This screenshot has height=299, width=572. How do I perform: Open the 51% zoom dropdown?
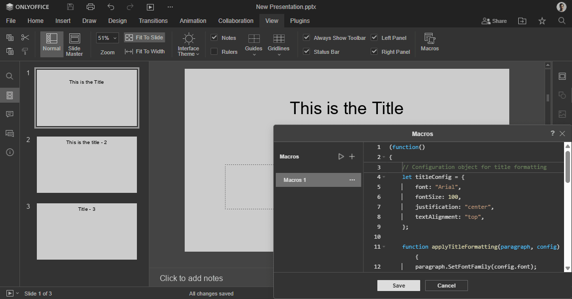click(x=107, y=38)
